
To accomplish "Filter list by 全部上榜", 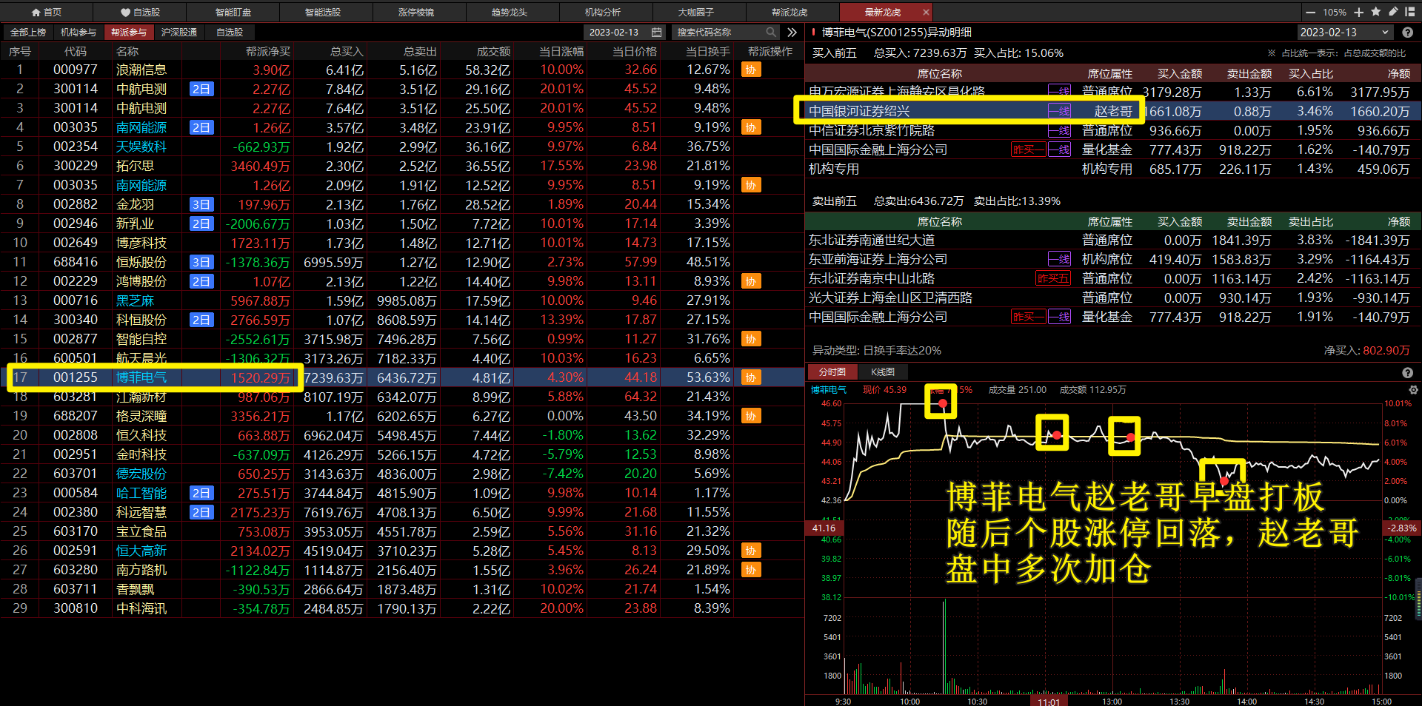I will click(x=28, y=33).
